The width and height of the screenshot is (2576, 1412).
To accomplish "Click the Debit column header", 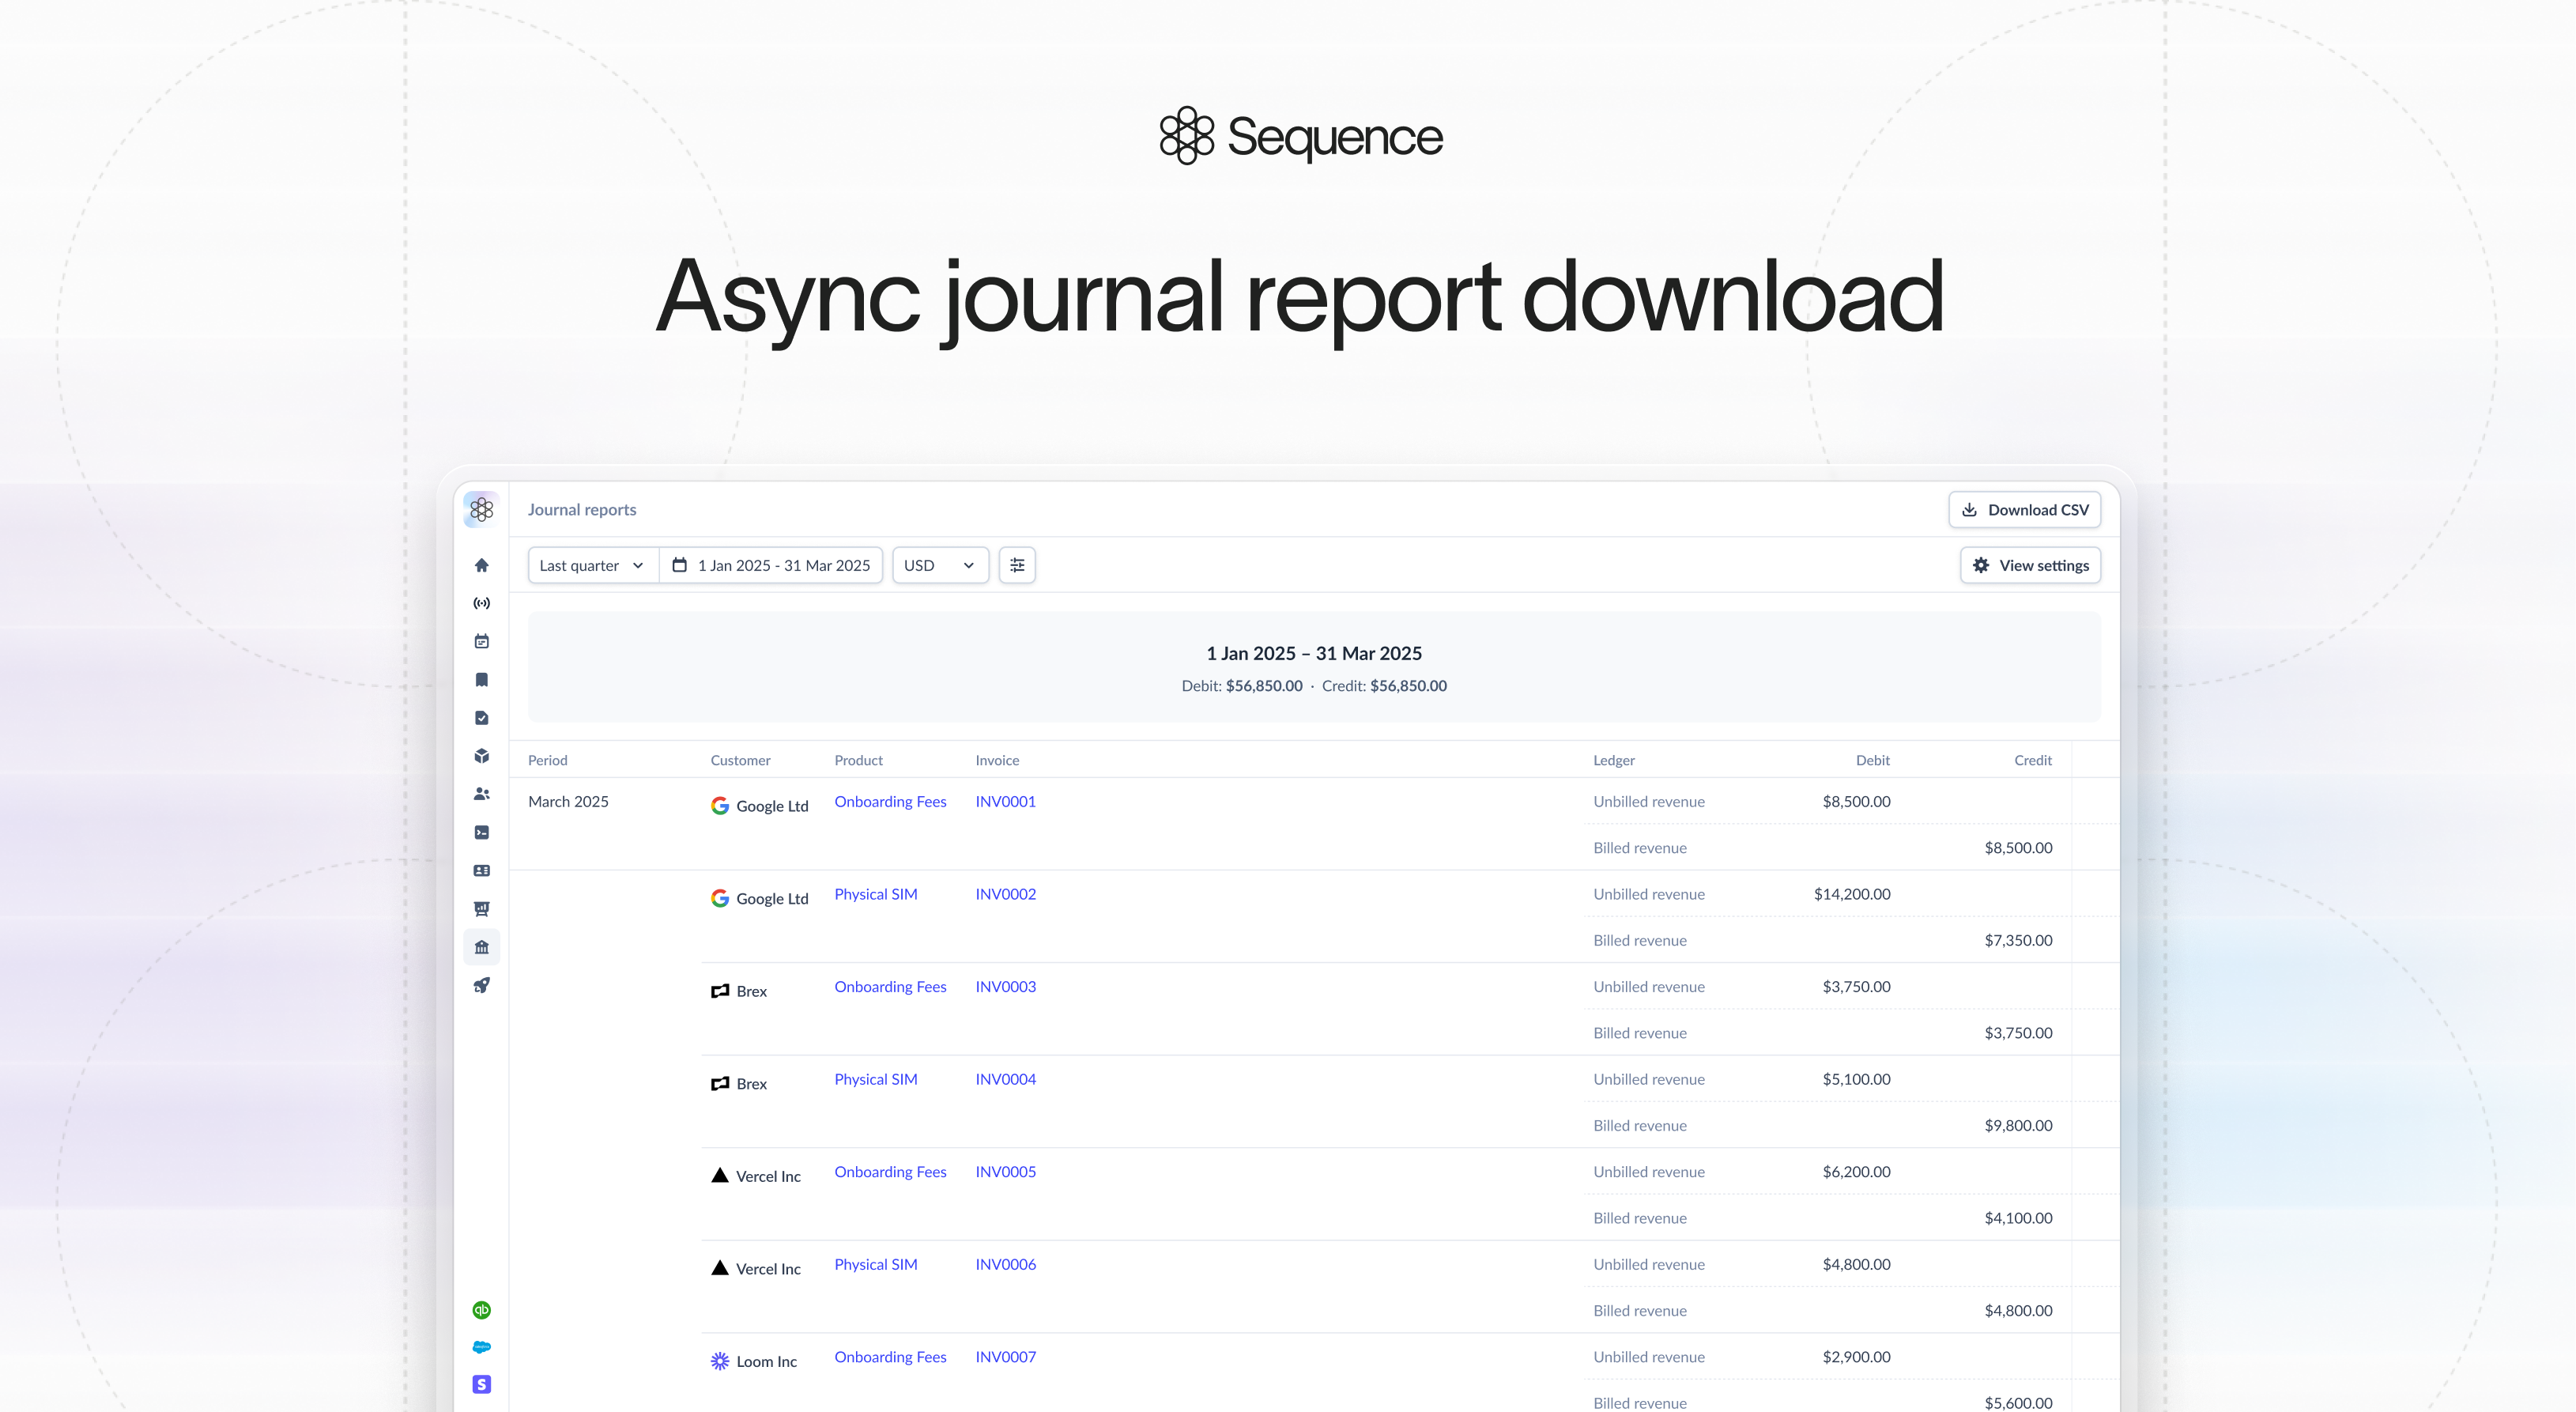I will pyautogui.click(x=1872, y=760).
